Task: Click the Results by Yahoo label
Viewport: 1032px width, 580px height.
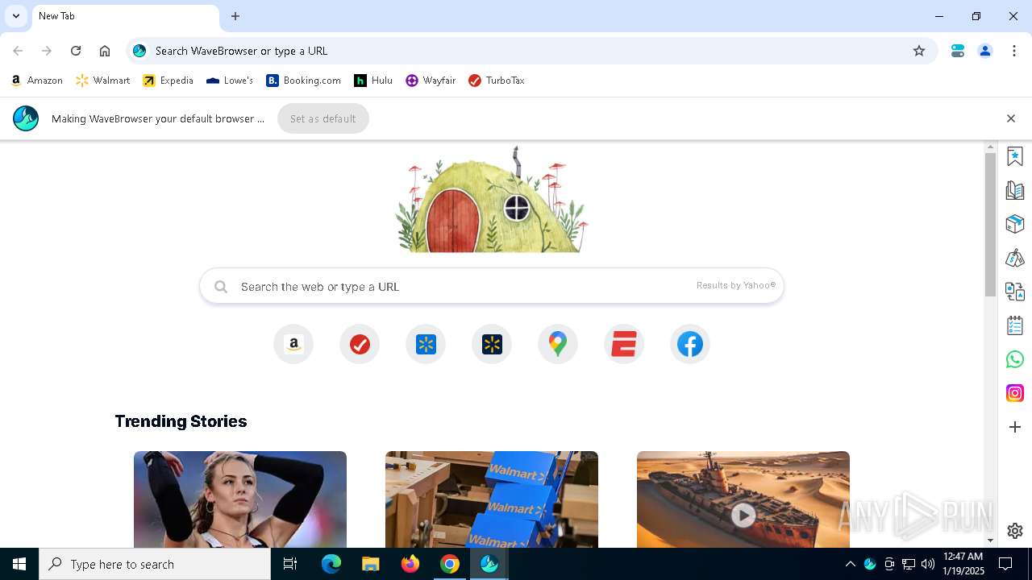Action: click(x=736, y=285)
